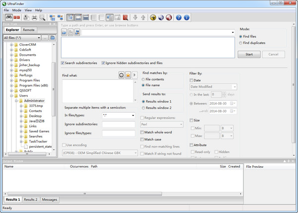The image size is (298, 213).
Task: Expand the Program Files folder node
Action: point(11,80)
